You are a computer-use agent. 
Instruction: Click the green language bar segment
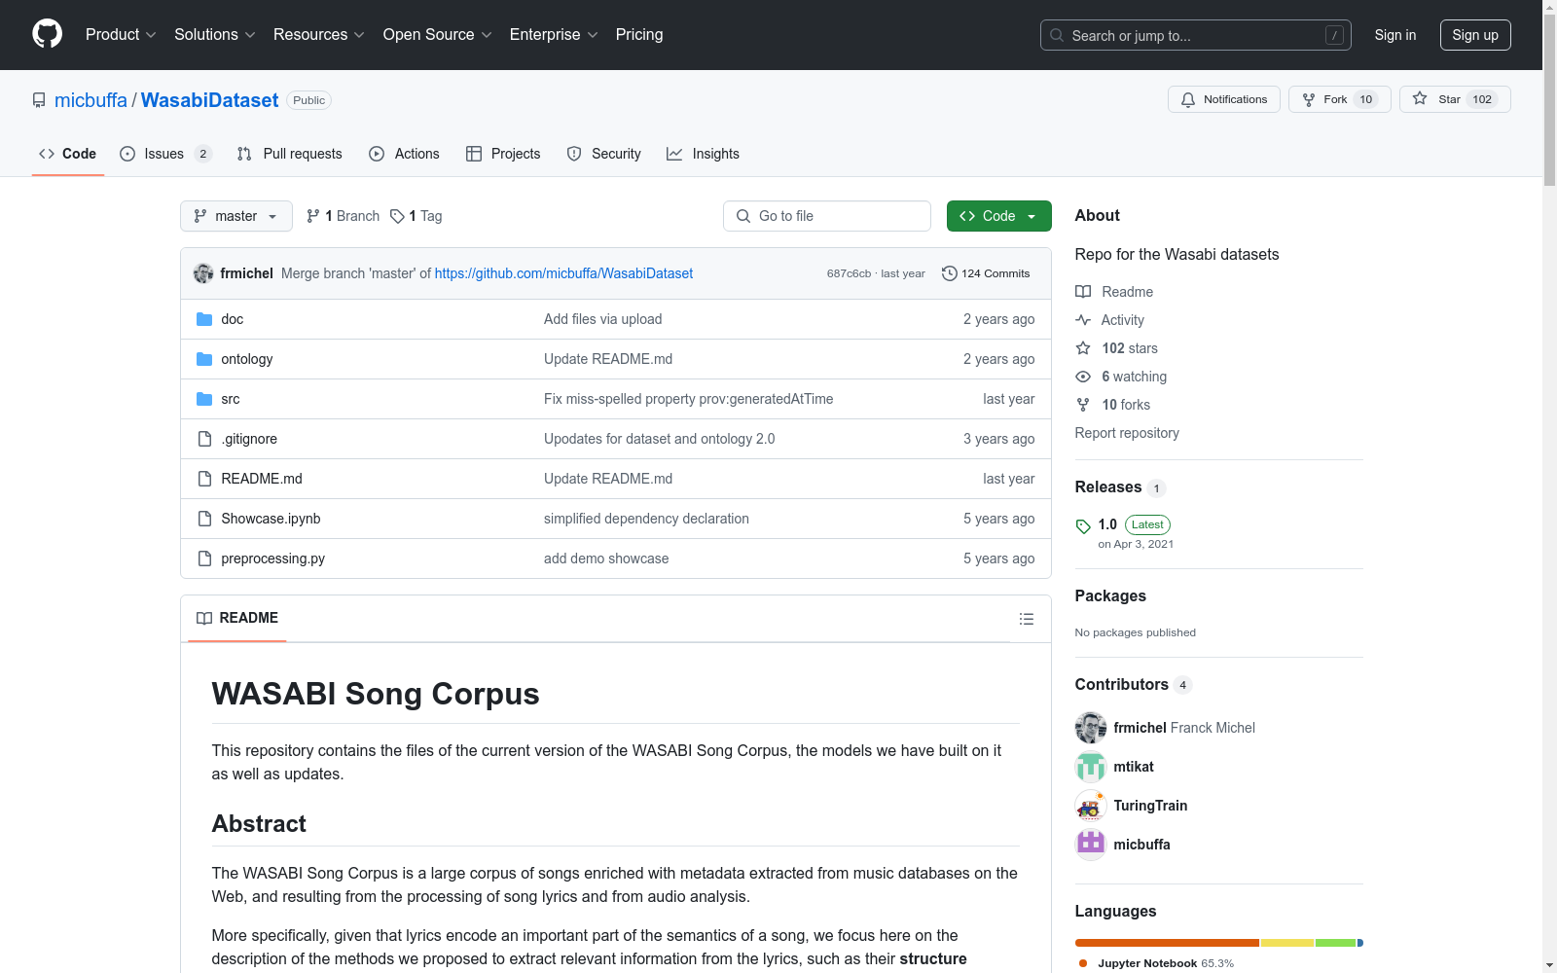tap(1336, 943)
